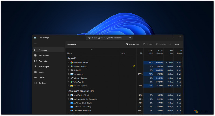
Task: Click Run new task button
Action: point(132,44)
